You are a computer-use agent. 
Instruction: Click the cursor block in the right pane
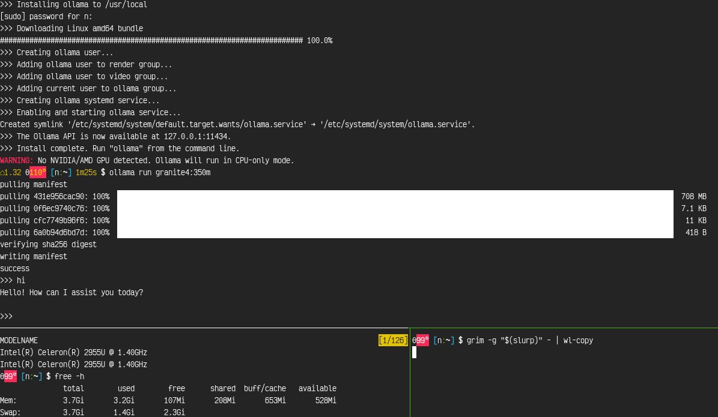pyautogui.click(x=415, y=352)
